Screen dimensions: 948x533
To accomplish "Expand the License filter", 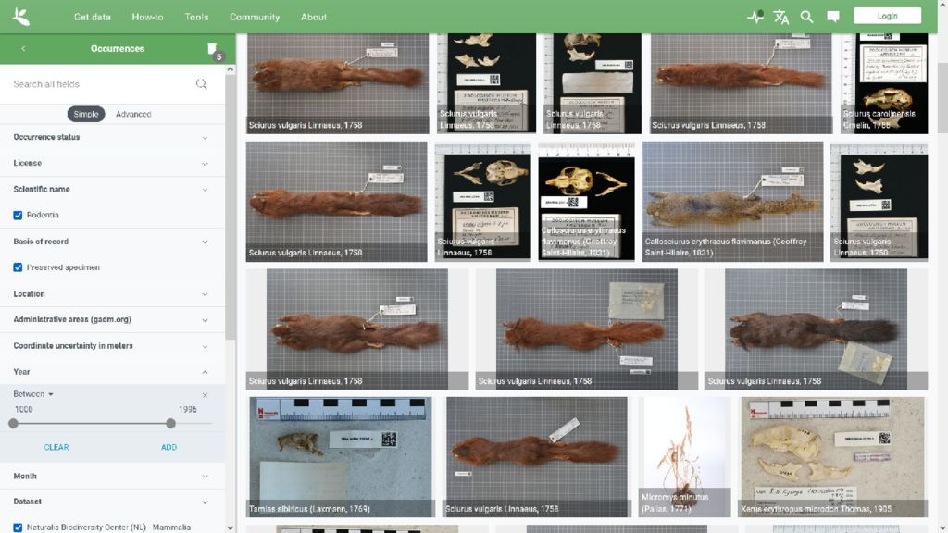I will coord(112,163).
